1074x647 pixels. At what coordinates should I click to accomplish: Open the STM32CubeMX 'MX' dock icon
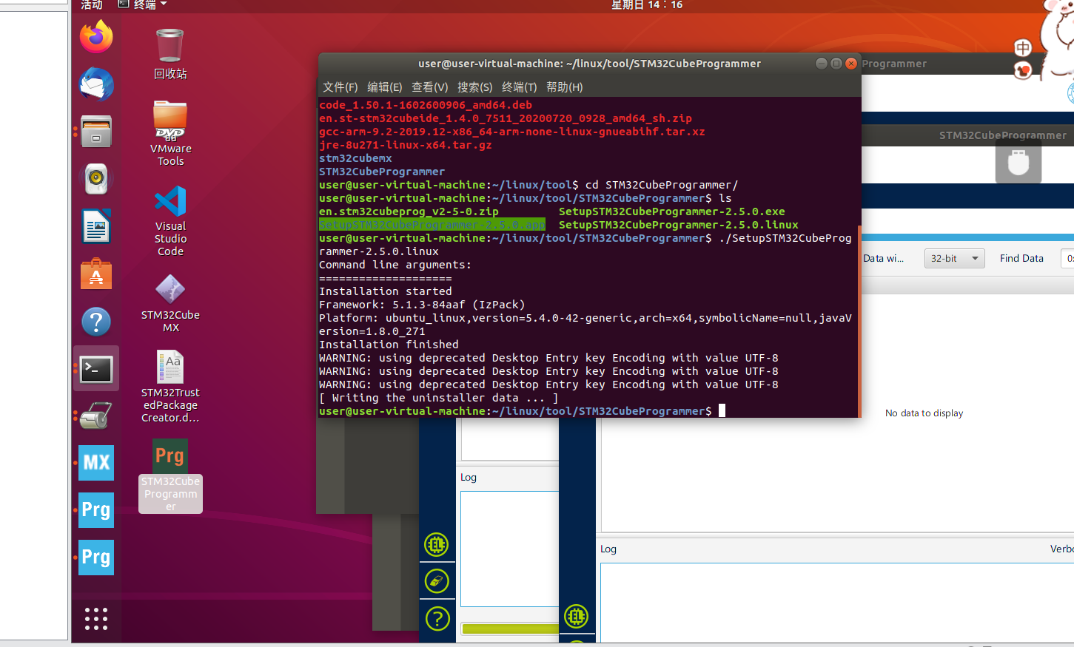(96, 463)
